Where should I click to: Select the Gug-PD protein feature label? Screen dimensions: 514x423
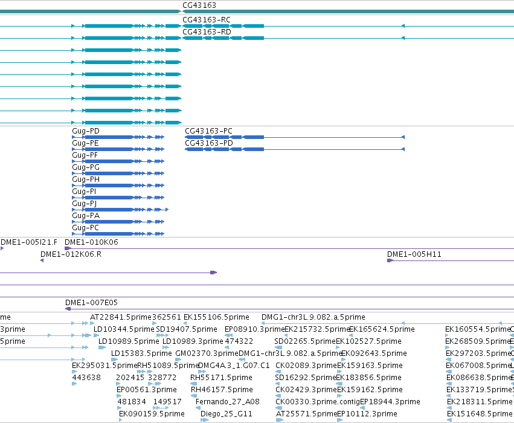pos(86,131)
